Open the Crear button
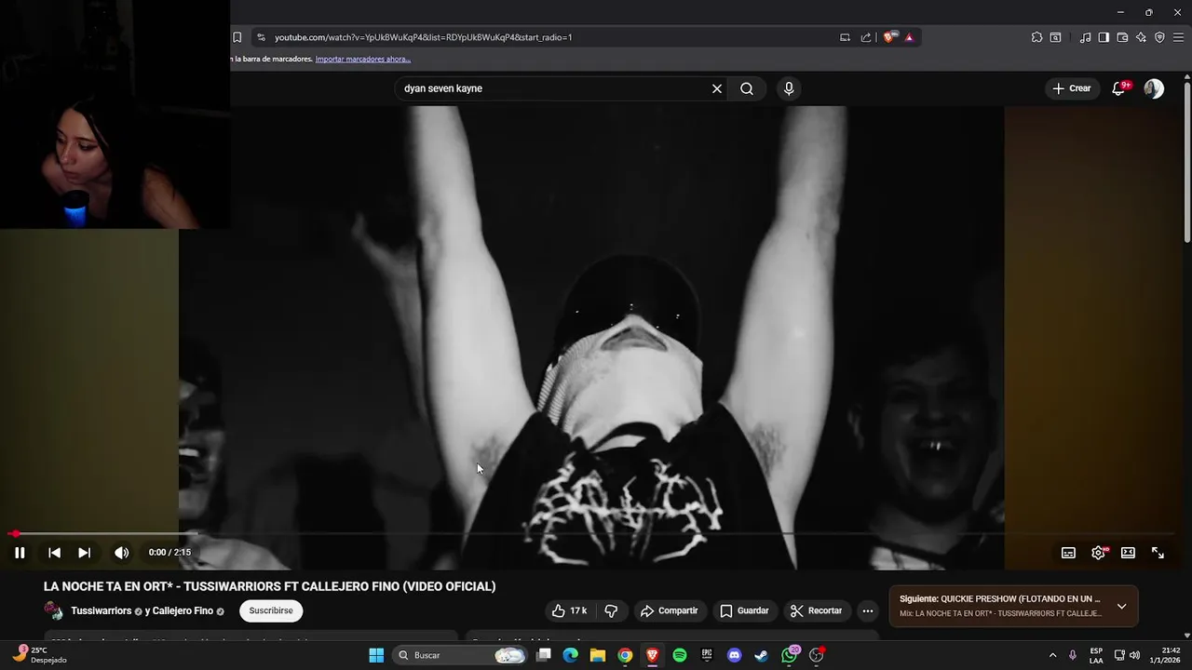This screenshot has height=670, width=1192. click(x=1071, y=88)
